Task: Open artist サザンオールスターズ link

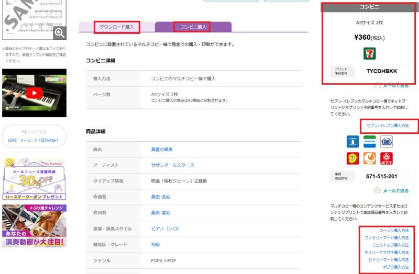Action: [x=172, y=165]
